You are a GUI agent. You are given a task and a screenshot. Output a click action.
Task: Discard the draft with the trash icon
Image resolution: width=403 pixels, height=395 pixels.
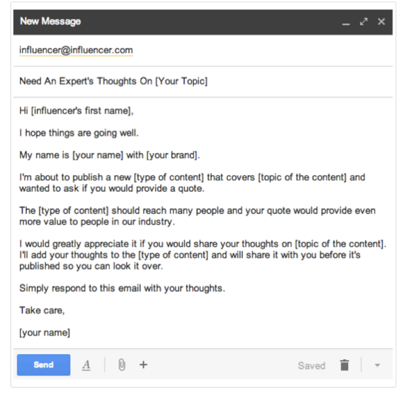click(344, 365)
